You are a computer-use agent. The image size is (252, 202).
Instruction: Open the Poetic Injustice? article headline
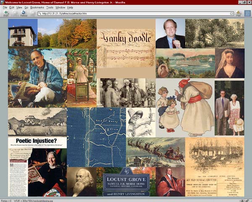coord(36,141)
